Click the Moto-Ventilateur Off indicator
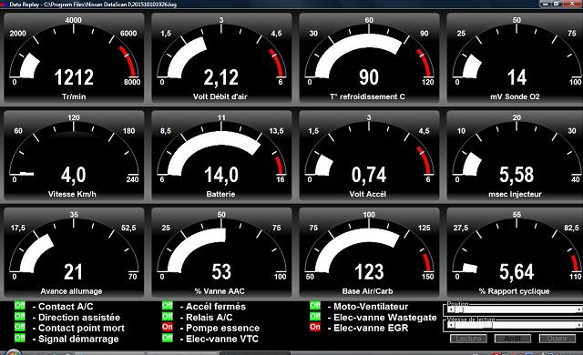 pos(315,306)
